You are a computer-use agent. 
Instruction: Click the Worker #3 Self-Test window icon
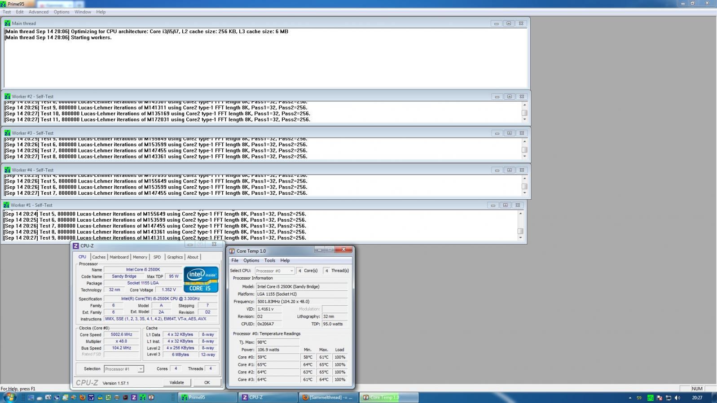tap(7, 133)
